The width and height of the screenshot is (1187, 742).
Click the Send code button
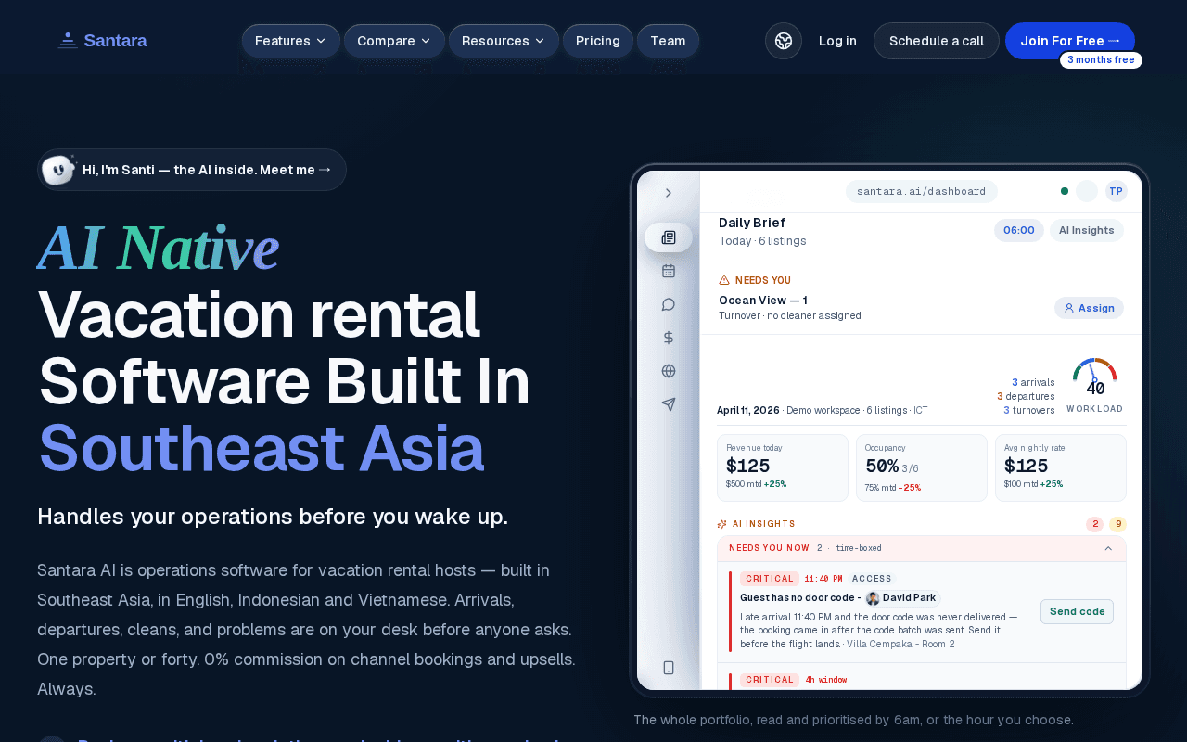click(x=1077, y=612)
